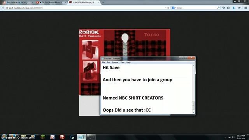This screenshot has width=249, height=140.
Task: Close the PNG Image tab
Action: [x=98, y=3]
